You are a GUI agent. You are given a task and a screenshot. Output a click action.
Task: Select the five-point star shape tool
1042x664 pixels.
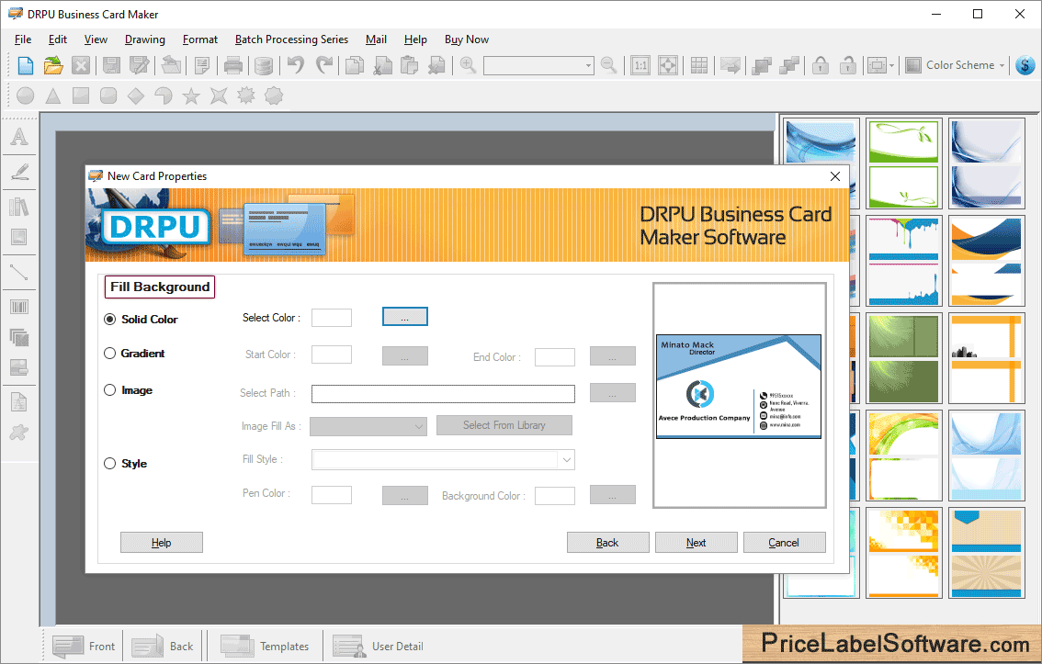click(x=191, y=96)
